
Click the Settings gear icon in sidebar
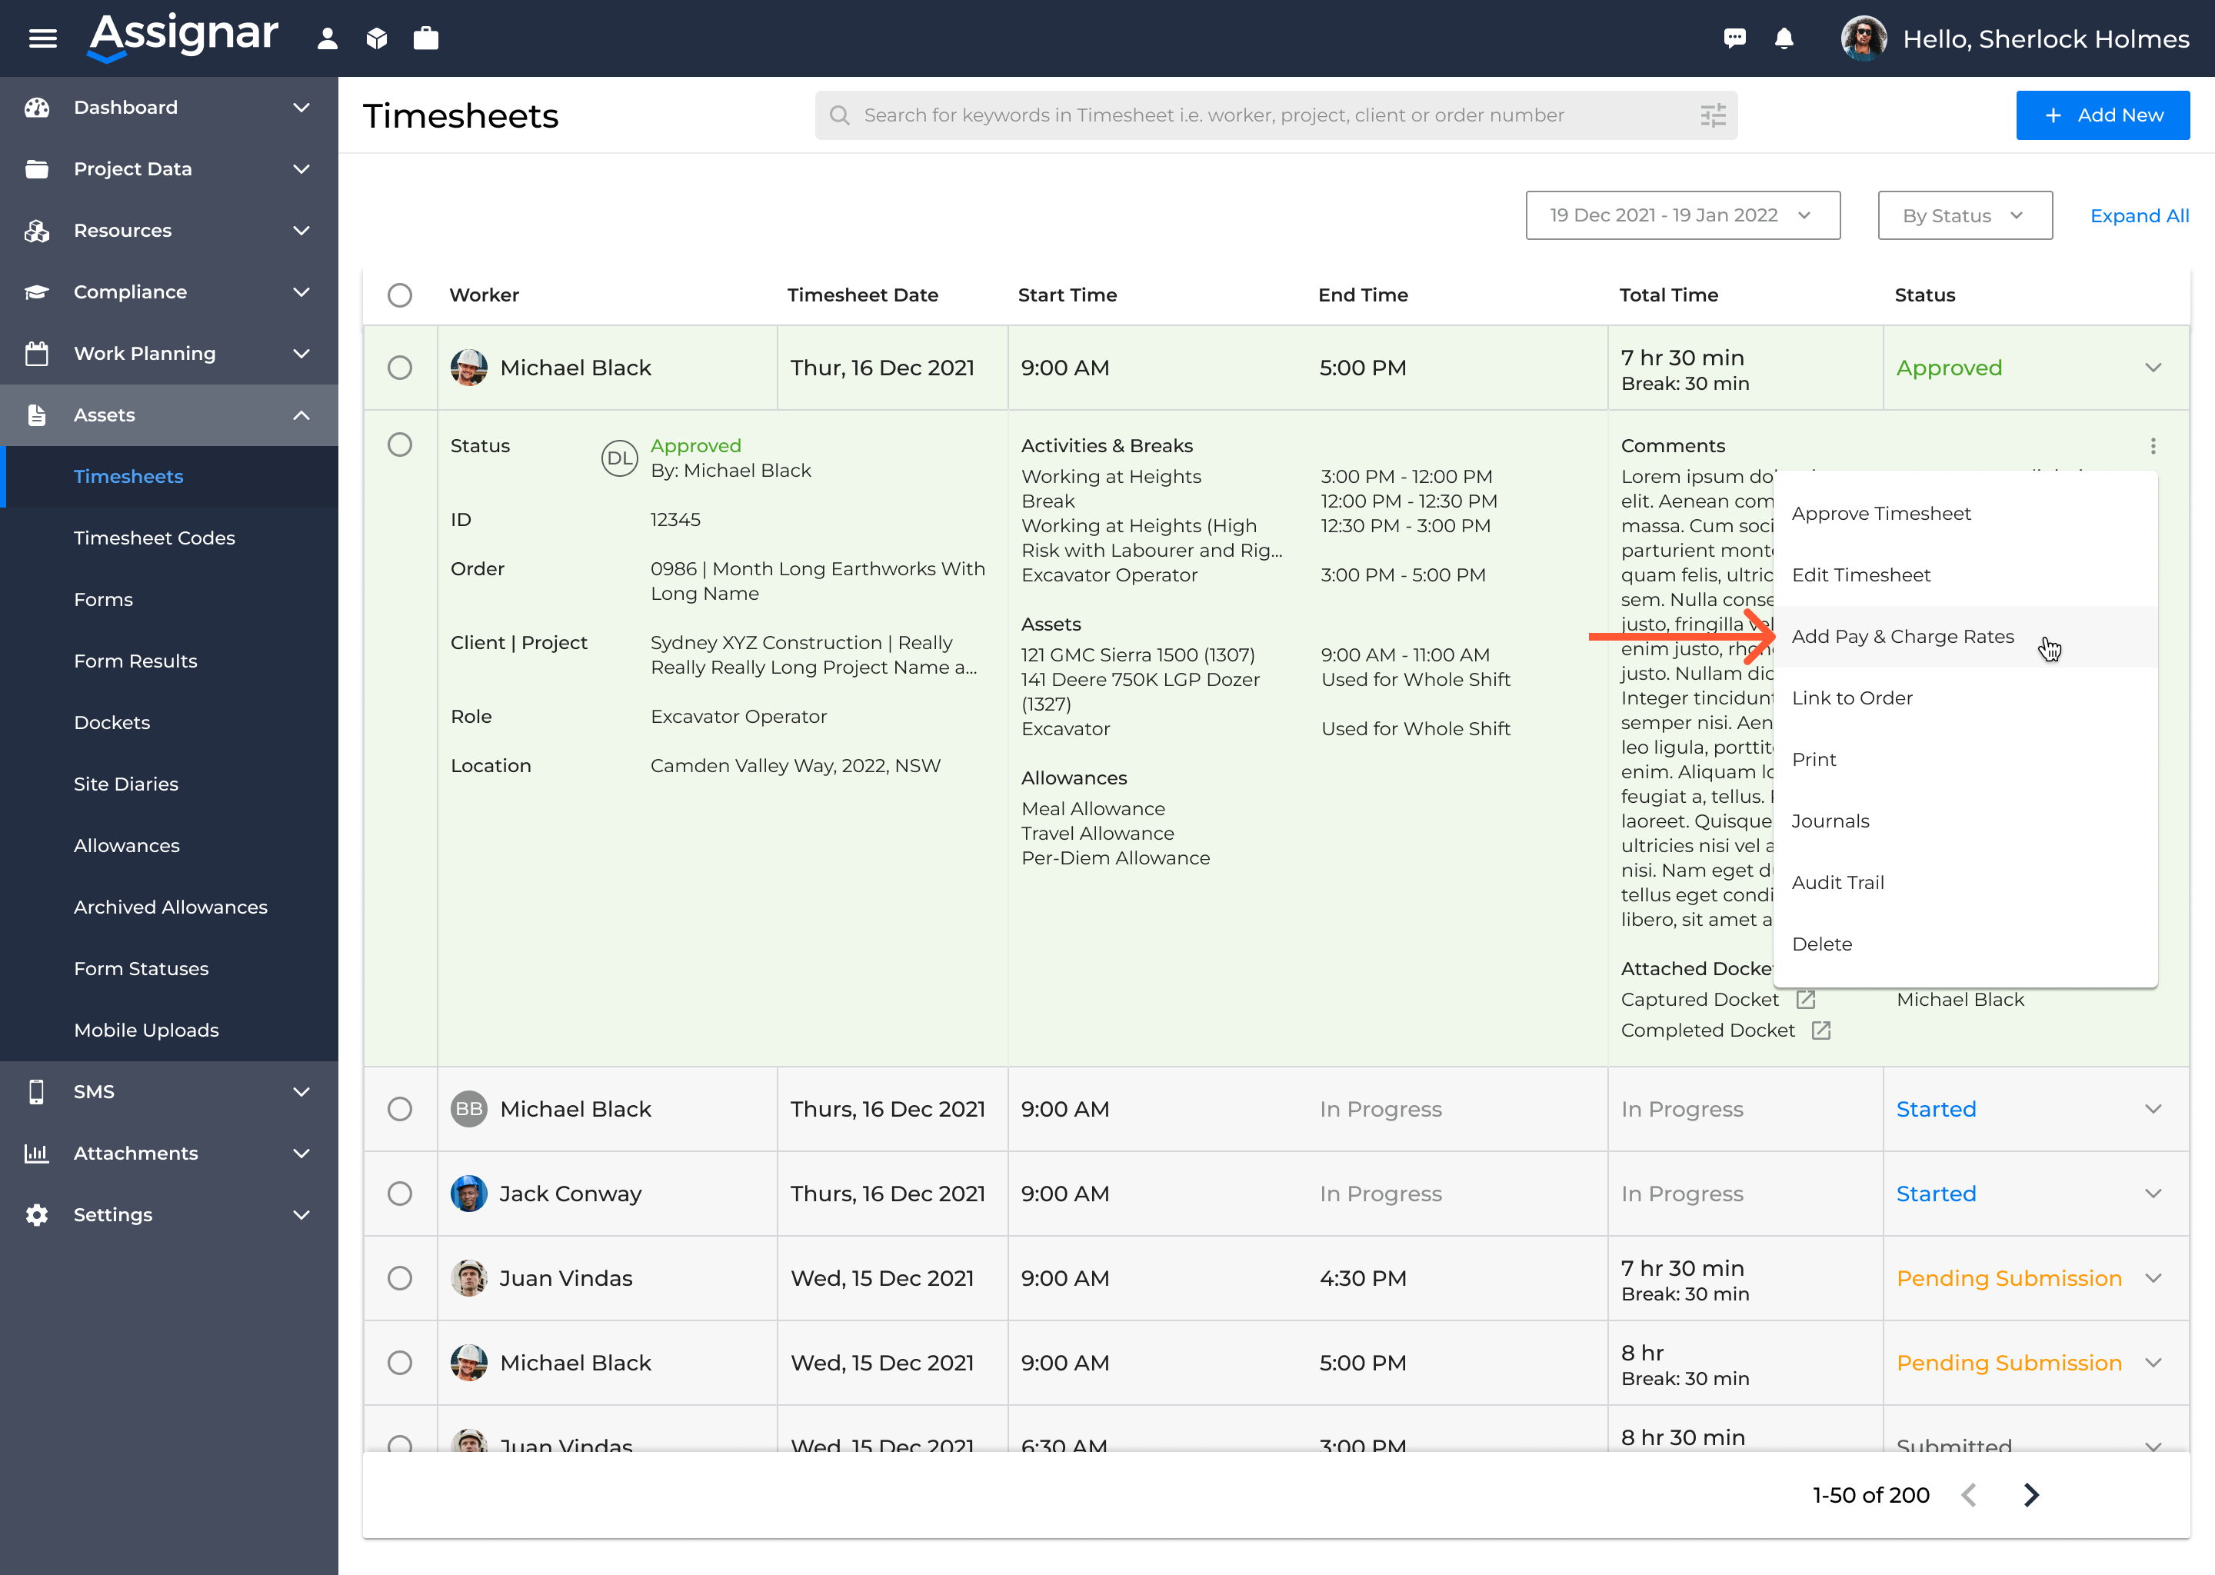pyautogui.click(x=36, y=1214)
